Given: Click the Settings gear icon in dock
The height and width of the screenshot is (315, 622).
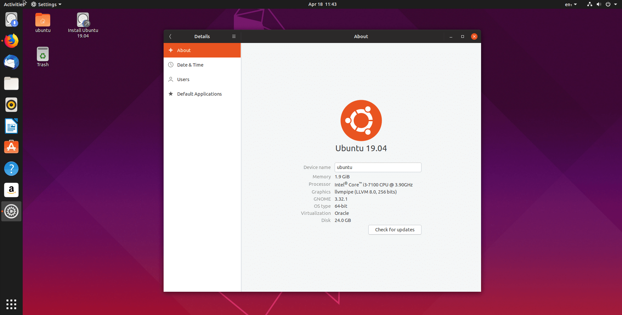Looking at the screenshot, I should [x=11, y=211].
